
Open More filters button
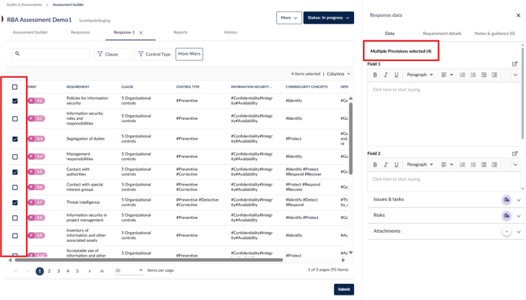189,54
